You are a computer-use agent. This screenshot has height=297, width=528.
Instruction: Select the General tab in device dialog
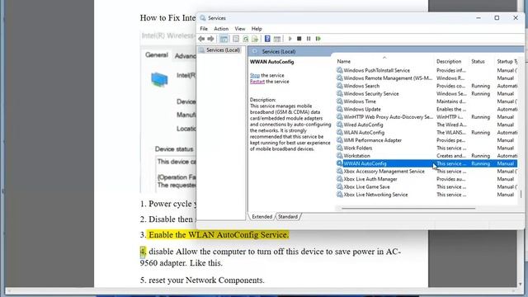(157, 55)
